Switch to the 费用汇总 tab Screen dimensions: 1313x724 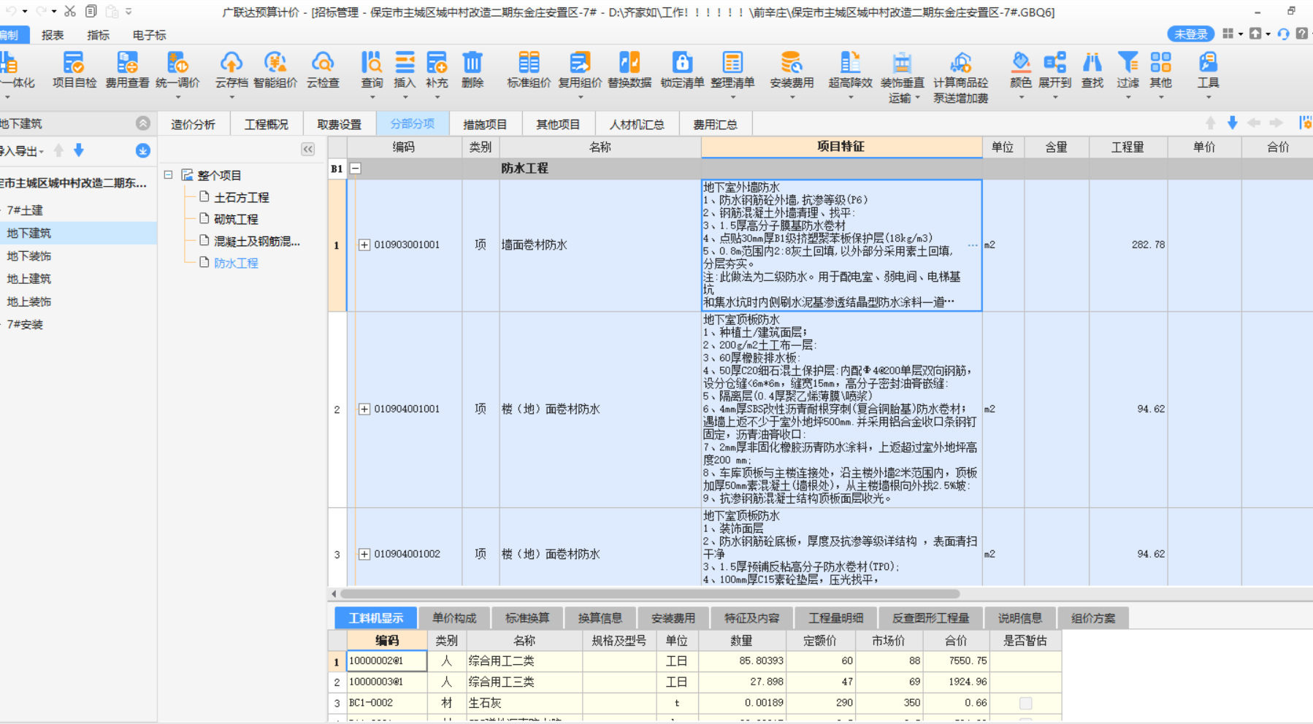pos(716,124)
